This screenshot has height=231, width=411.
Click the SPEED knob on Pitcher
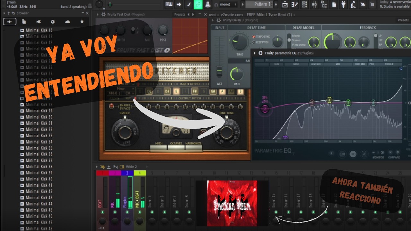[x=125, y=132]
